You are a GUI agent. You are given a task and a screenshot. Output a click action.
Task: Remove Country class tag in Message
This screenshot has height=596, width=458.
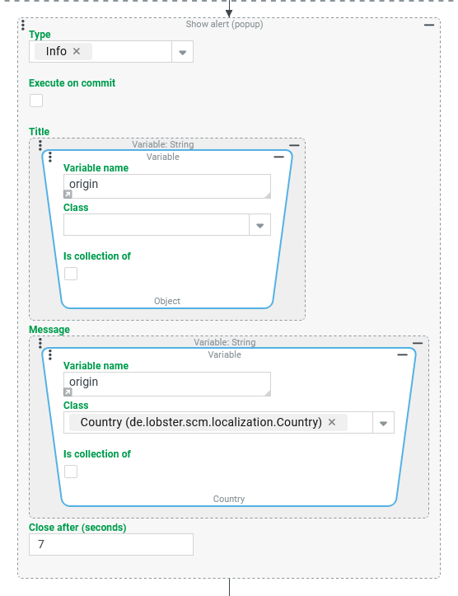click(x=332, y=422)
